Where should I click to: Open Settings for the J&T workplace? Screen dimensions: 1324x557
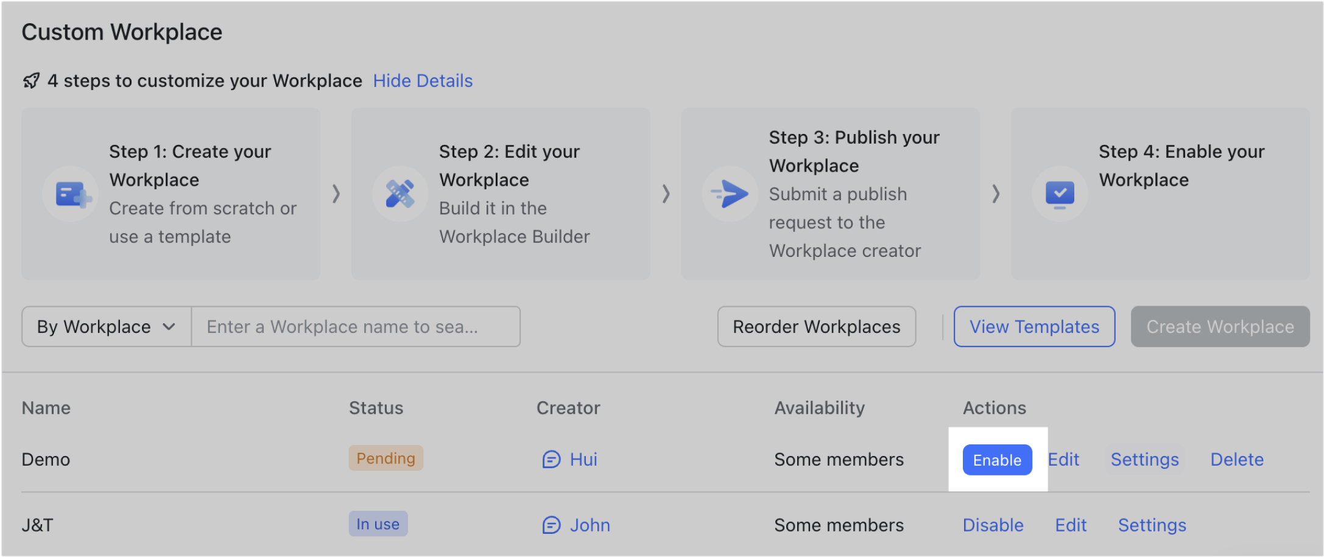coord(1152,525)
